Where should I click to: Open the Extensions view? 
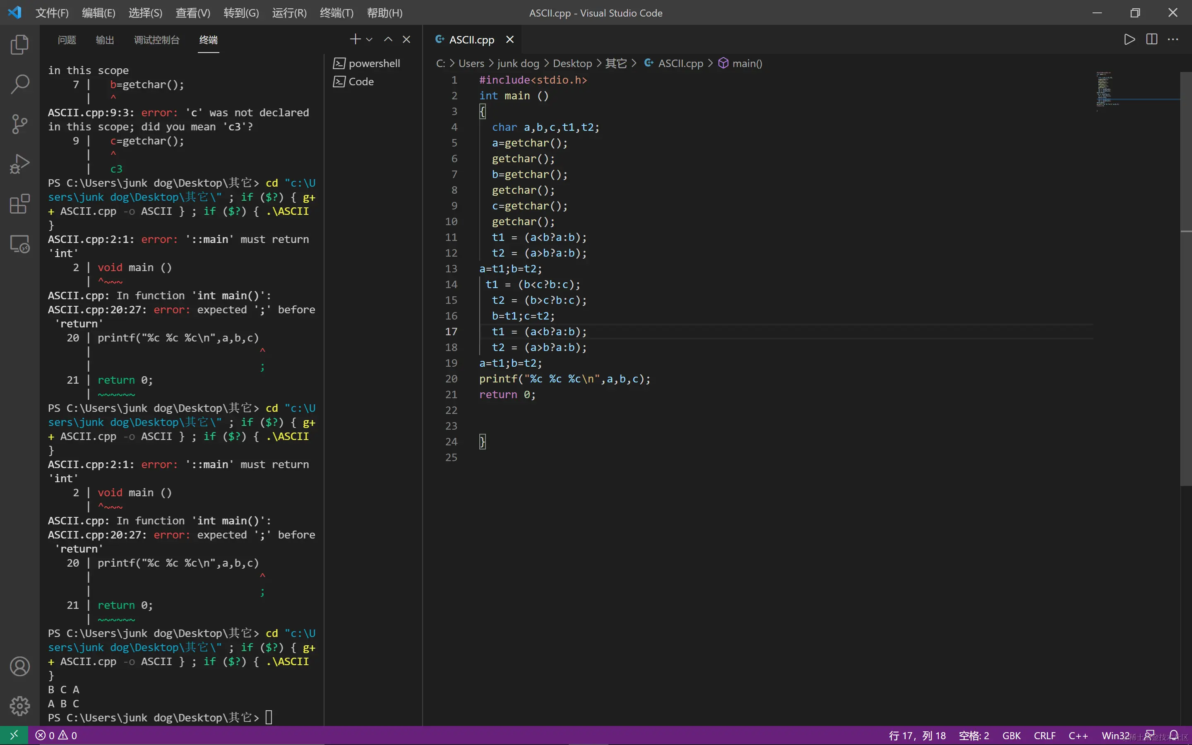click(x=20, y=204)
